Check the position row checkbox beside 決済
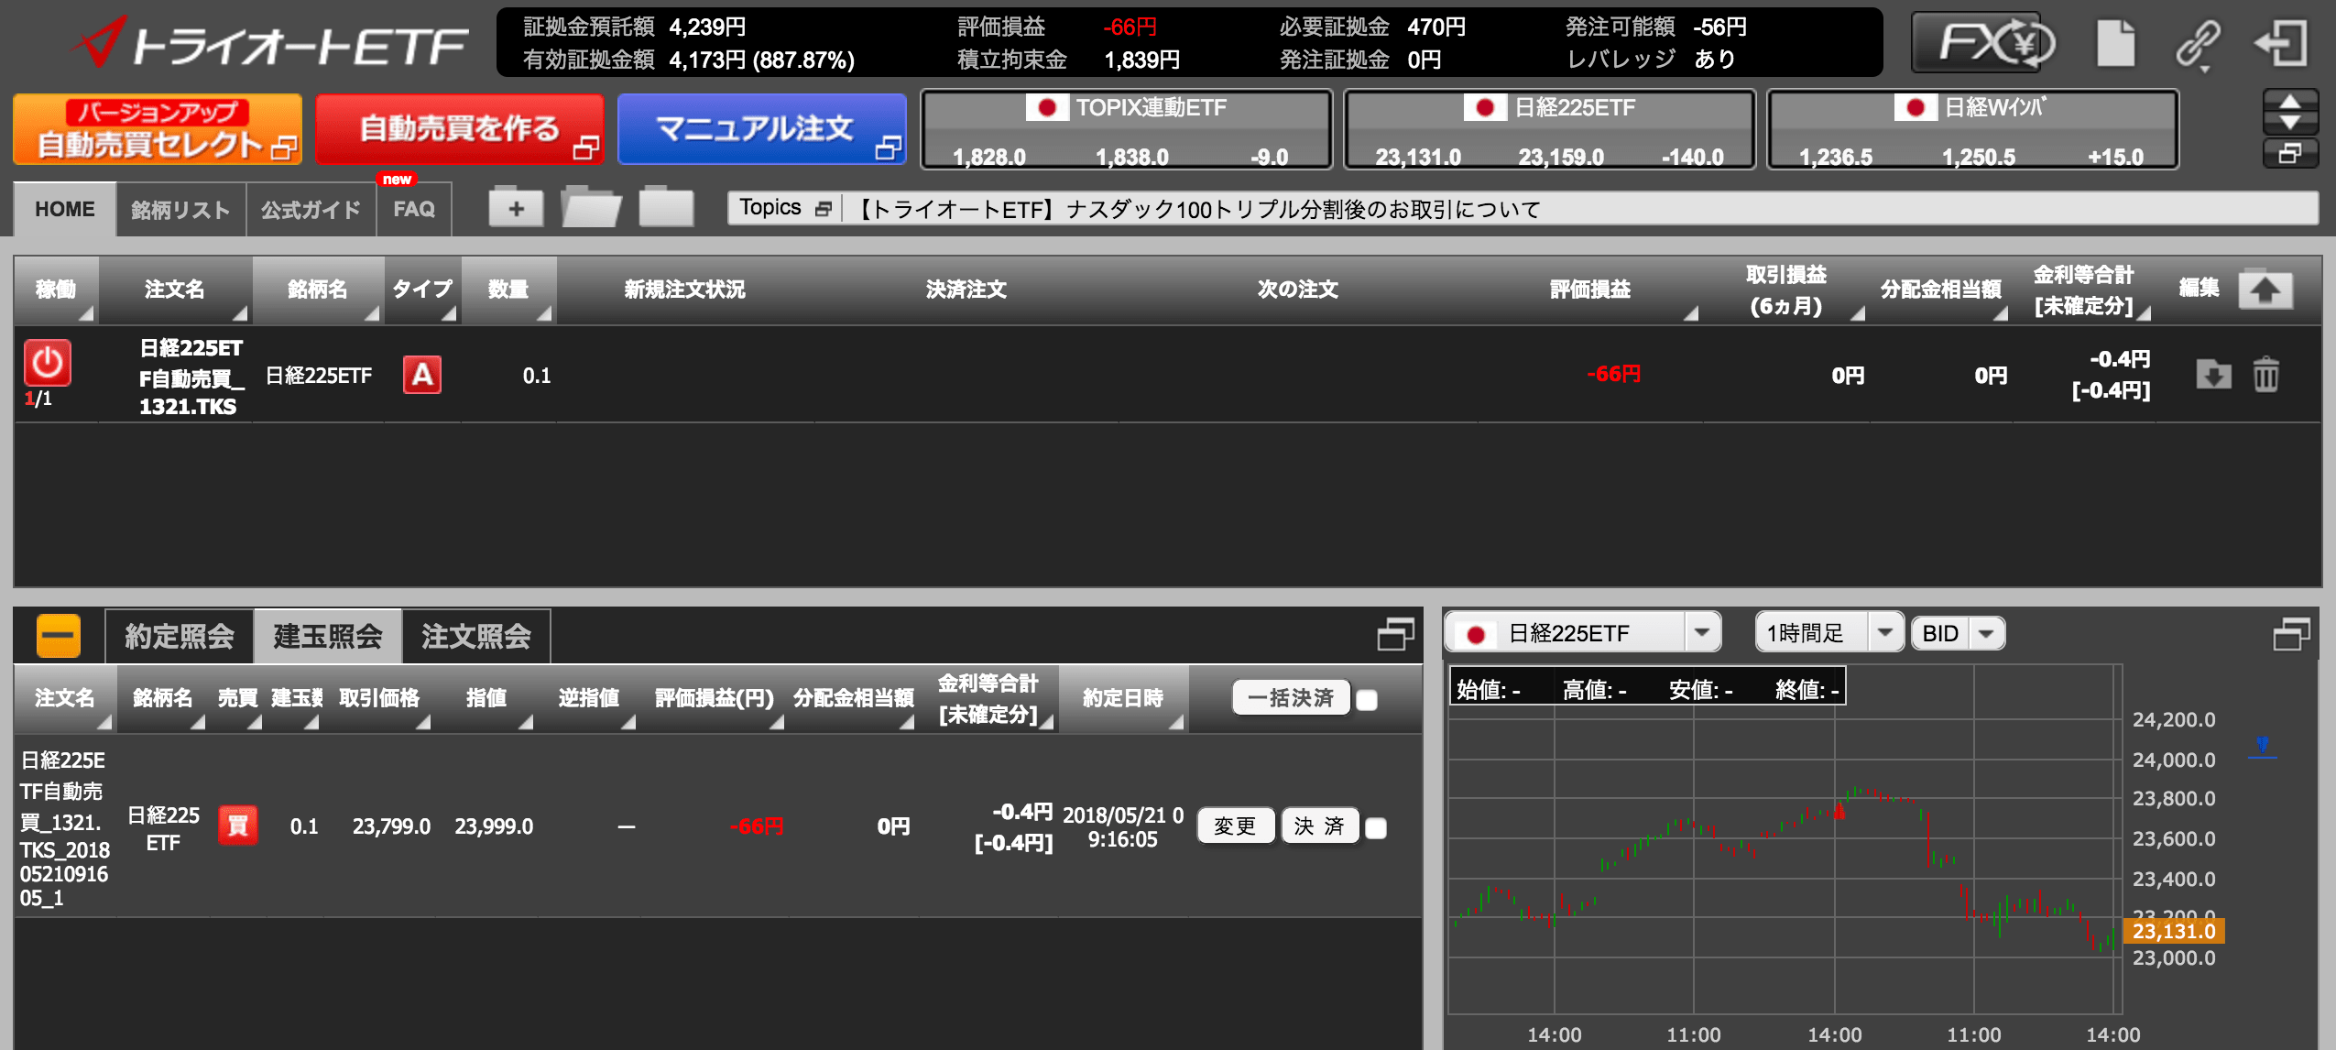This screenshot has height=1050, width=2336. click(1376, 828)
